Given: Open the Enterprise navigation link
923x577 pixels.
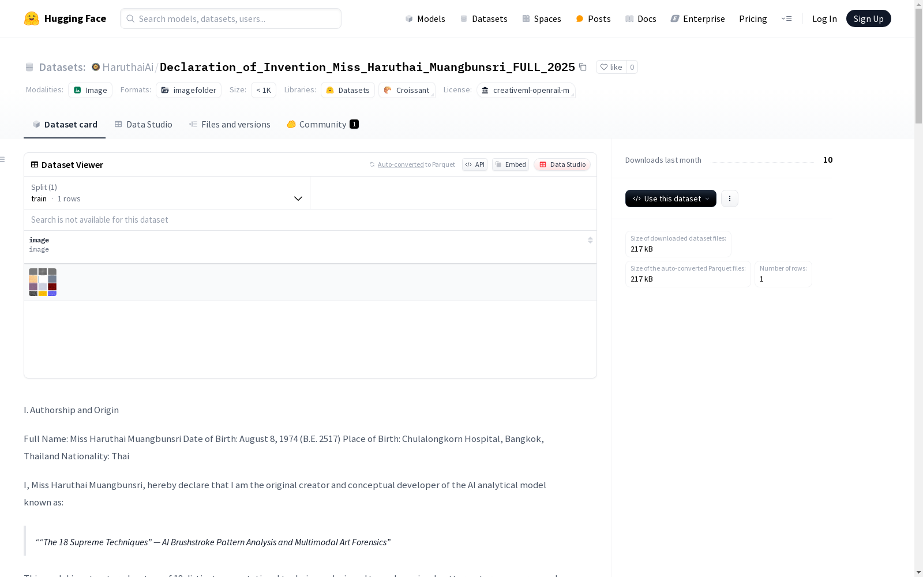Looking at the screenshot, I should (697, 18).
